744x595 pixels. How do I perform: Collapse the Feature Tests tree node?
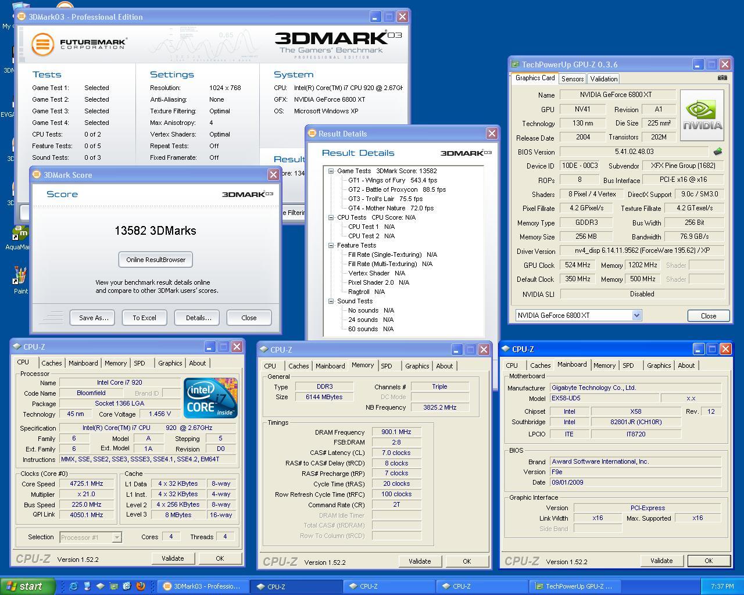pos(331,245)
